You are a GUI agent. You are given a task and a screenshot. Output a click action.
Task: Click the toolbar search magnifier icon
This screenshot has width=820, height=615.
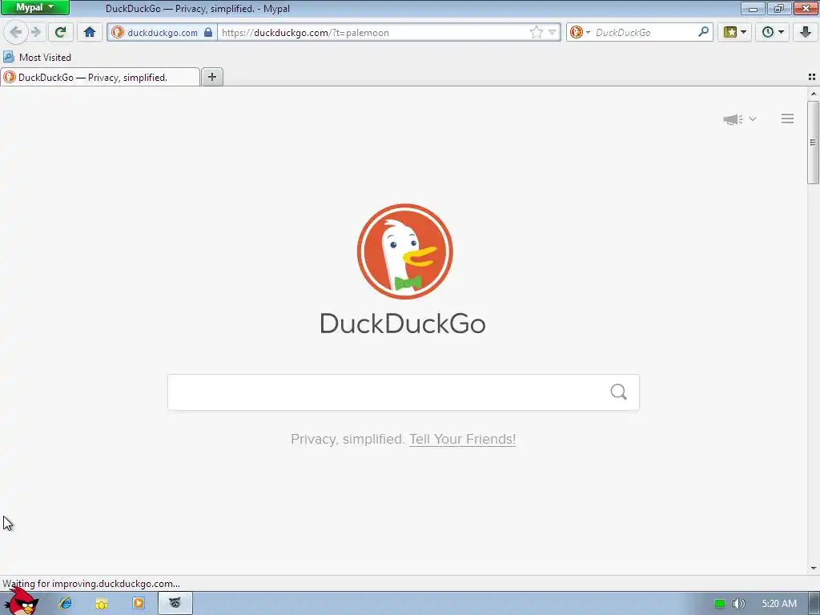click(x=703, y=32)
